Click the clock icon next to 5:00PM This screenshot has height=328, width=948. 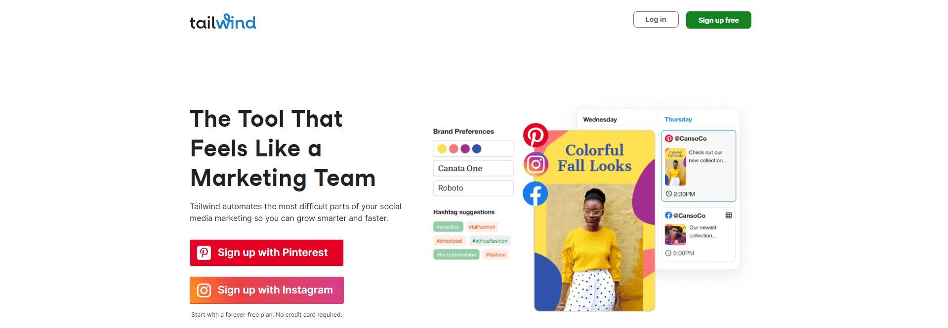[x=668, y=253]
